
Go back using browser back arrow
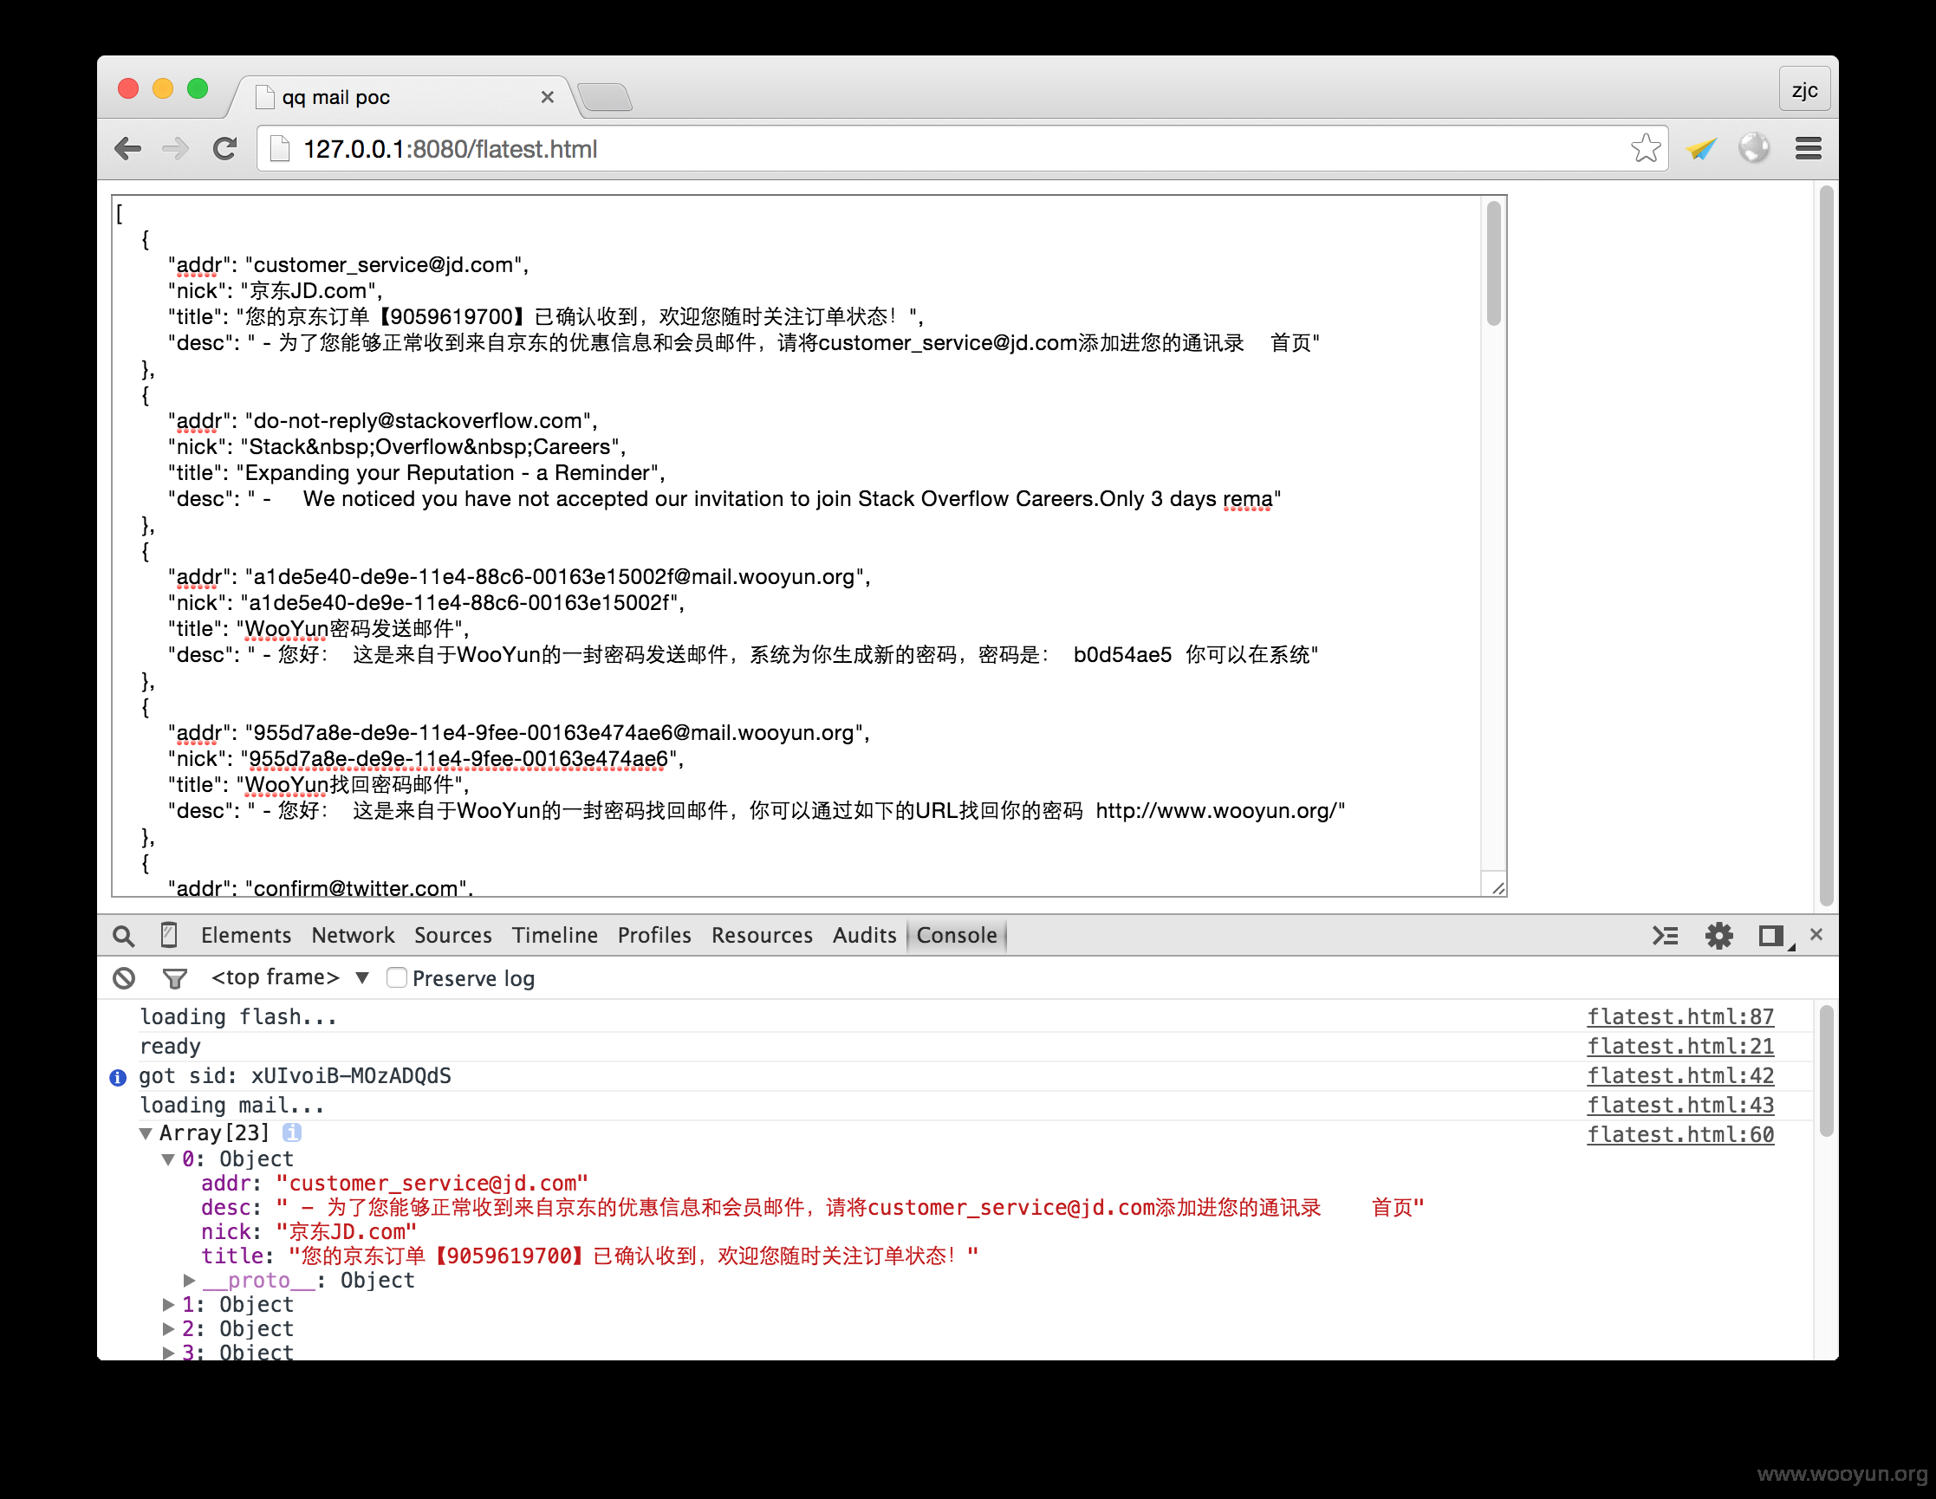coord(128,149)
